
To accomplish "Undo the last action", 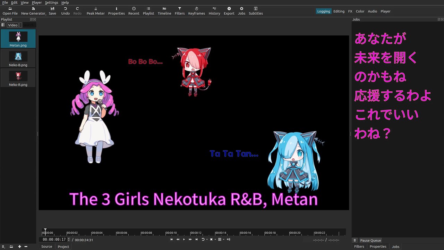I will [x=66, y=11].
